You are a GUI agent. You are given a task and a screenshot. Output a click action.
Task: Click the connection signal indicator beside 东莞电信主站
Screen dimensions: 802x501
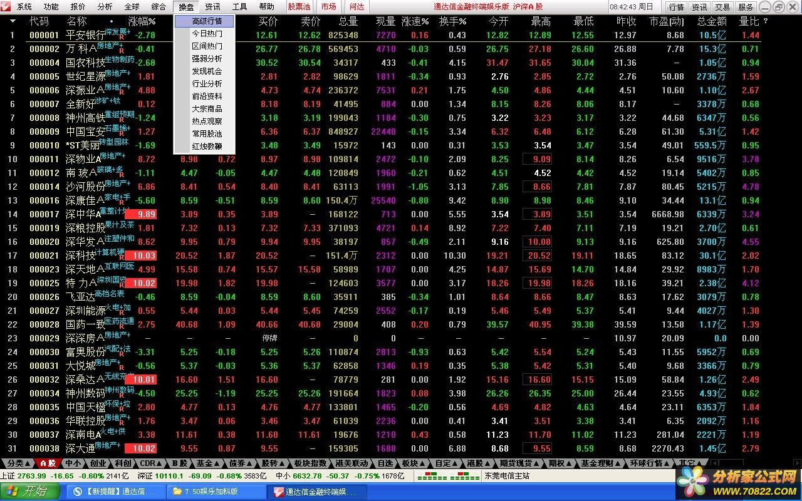(447, 476)
